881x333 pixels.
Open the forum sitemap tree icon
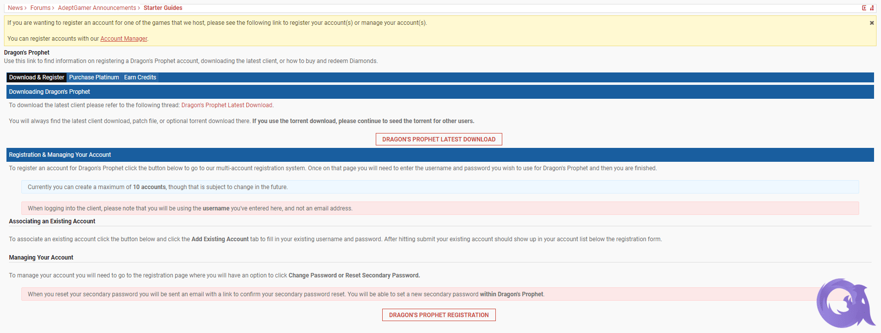tap(872, 8)
